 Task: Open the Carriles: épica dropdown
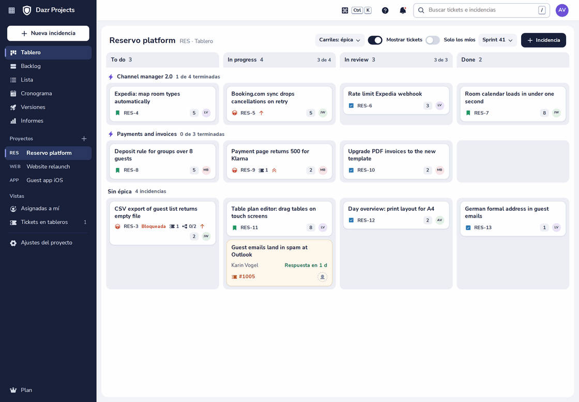tap(340, 40)
